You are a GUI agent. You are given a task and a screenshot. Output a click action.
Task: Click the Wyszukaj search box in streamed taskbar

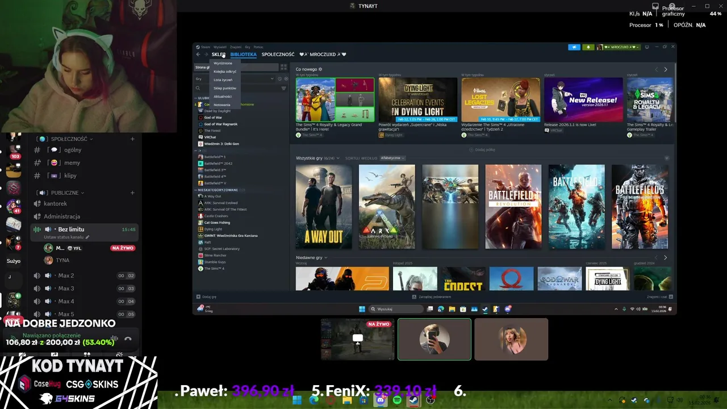pyautogui.click(x=396, y=309)
